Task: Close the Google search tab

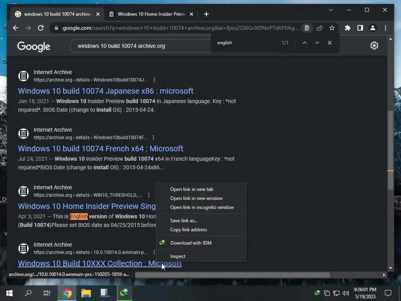Action: click(x=98, y=14)
